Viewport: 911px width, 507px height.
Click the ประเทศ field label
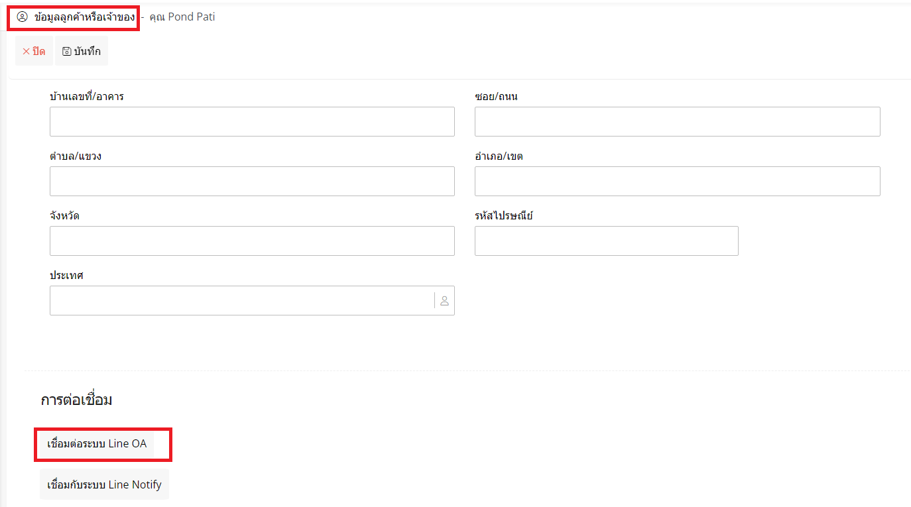pos(66,276)
